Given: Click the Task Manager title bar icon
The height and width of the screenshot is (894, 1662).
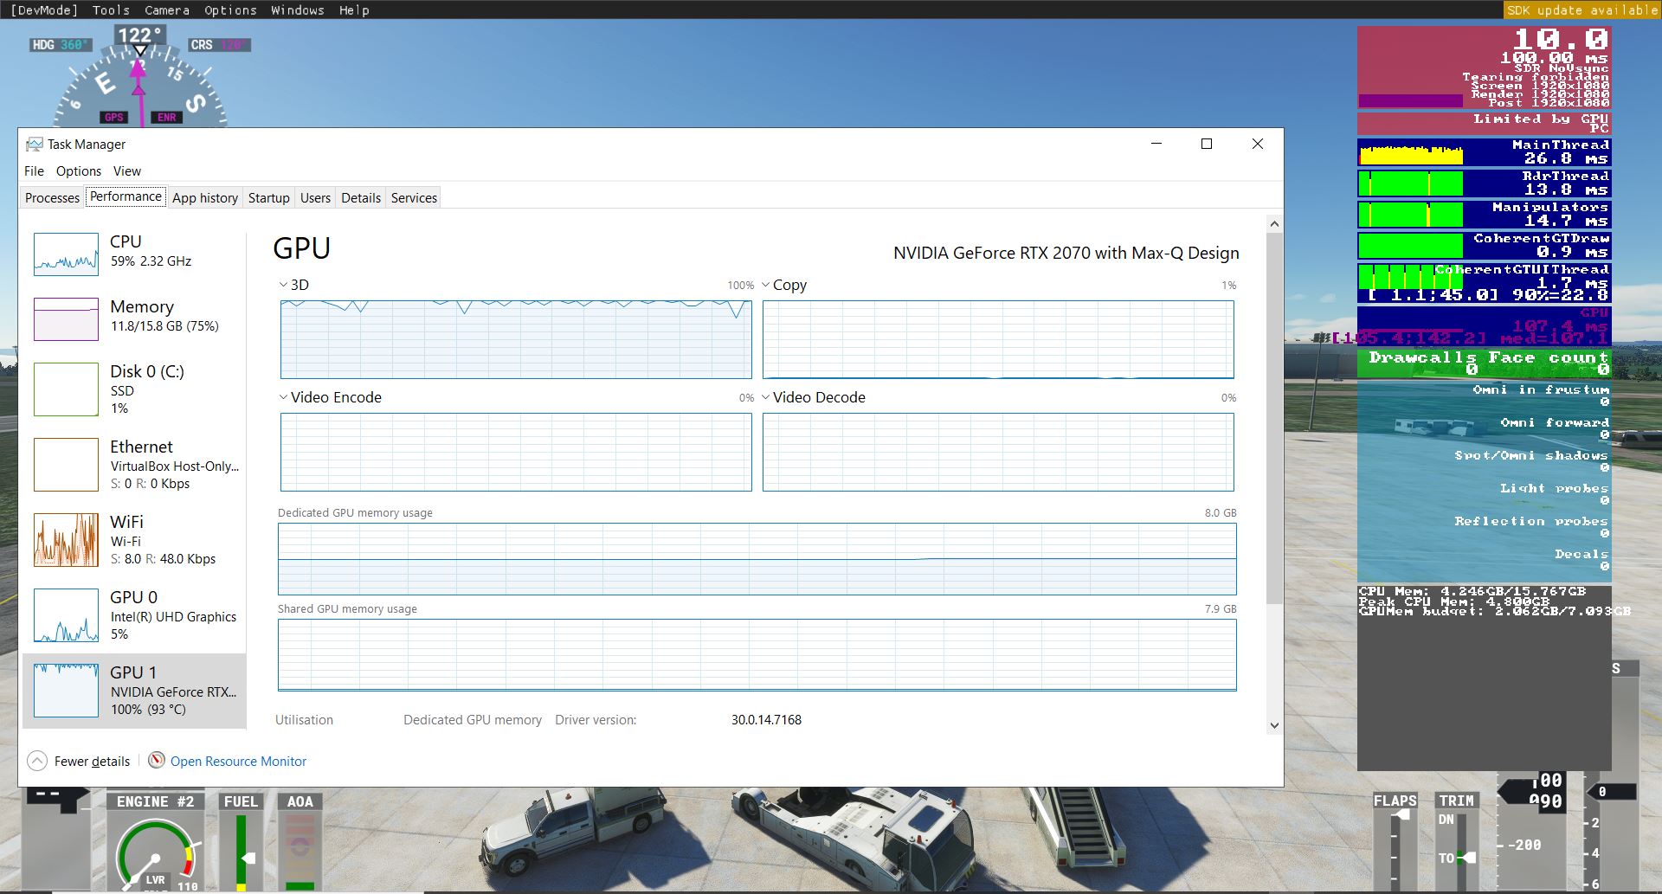Looking at the screenshot, I should click(35, 145).
